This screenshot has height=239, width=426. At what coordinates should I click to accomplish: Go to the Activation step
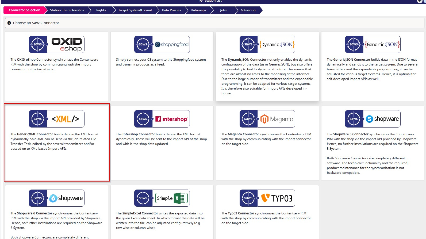click(248, 10)
